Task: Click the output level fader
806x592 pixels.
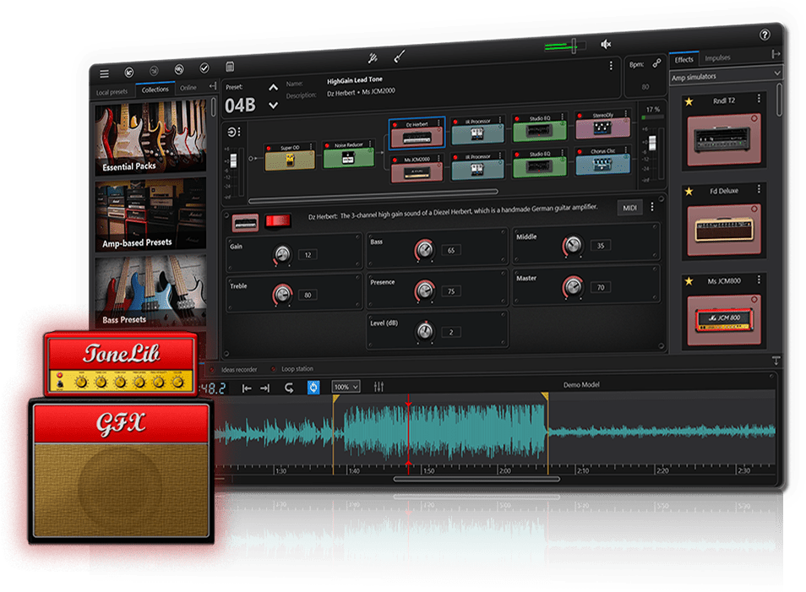Action: 653,143
